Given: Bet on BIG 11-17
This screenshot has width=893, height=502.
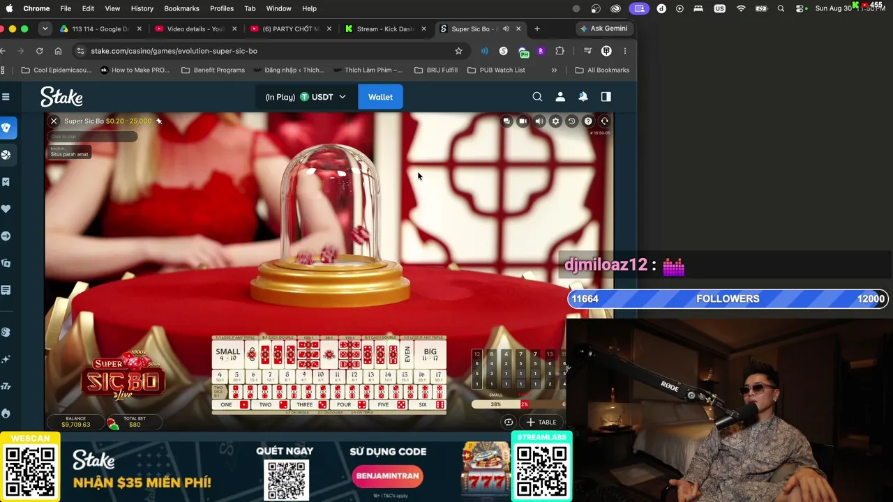Looking at the screenshot, I should [430, 355].
